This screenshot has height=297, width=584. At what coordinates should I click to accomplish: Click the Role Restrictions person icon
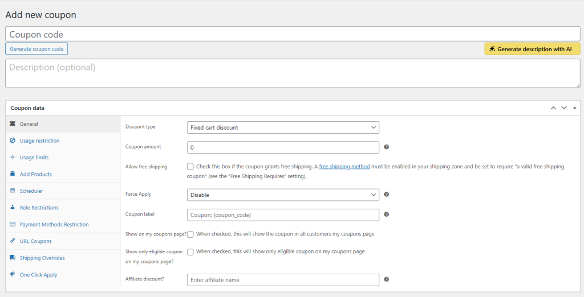[x=13, y=208]
